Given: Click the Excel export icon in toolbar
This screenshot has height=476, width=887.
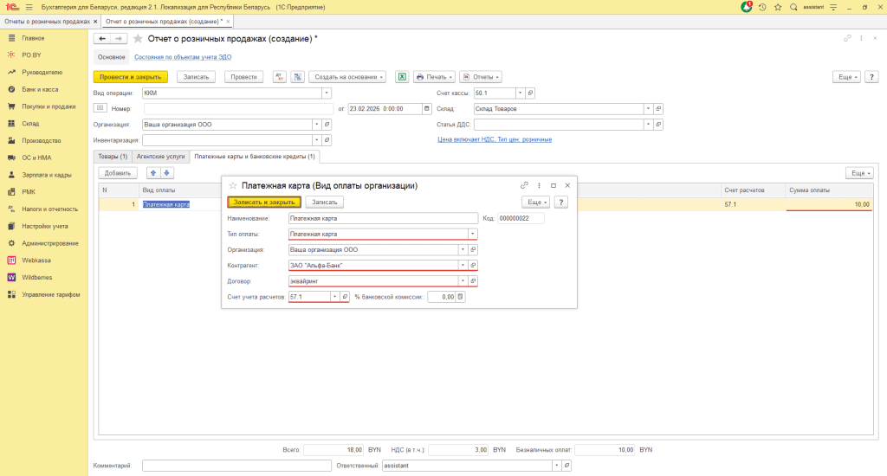Looking at the screenshot, I should pos(402,76).
